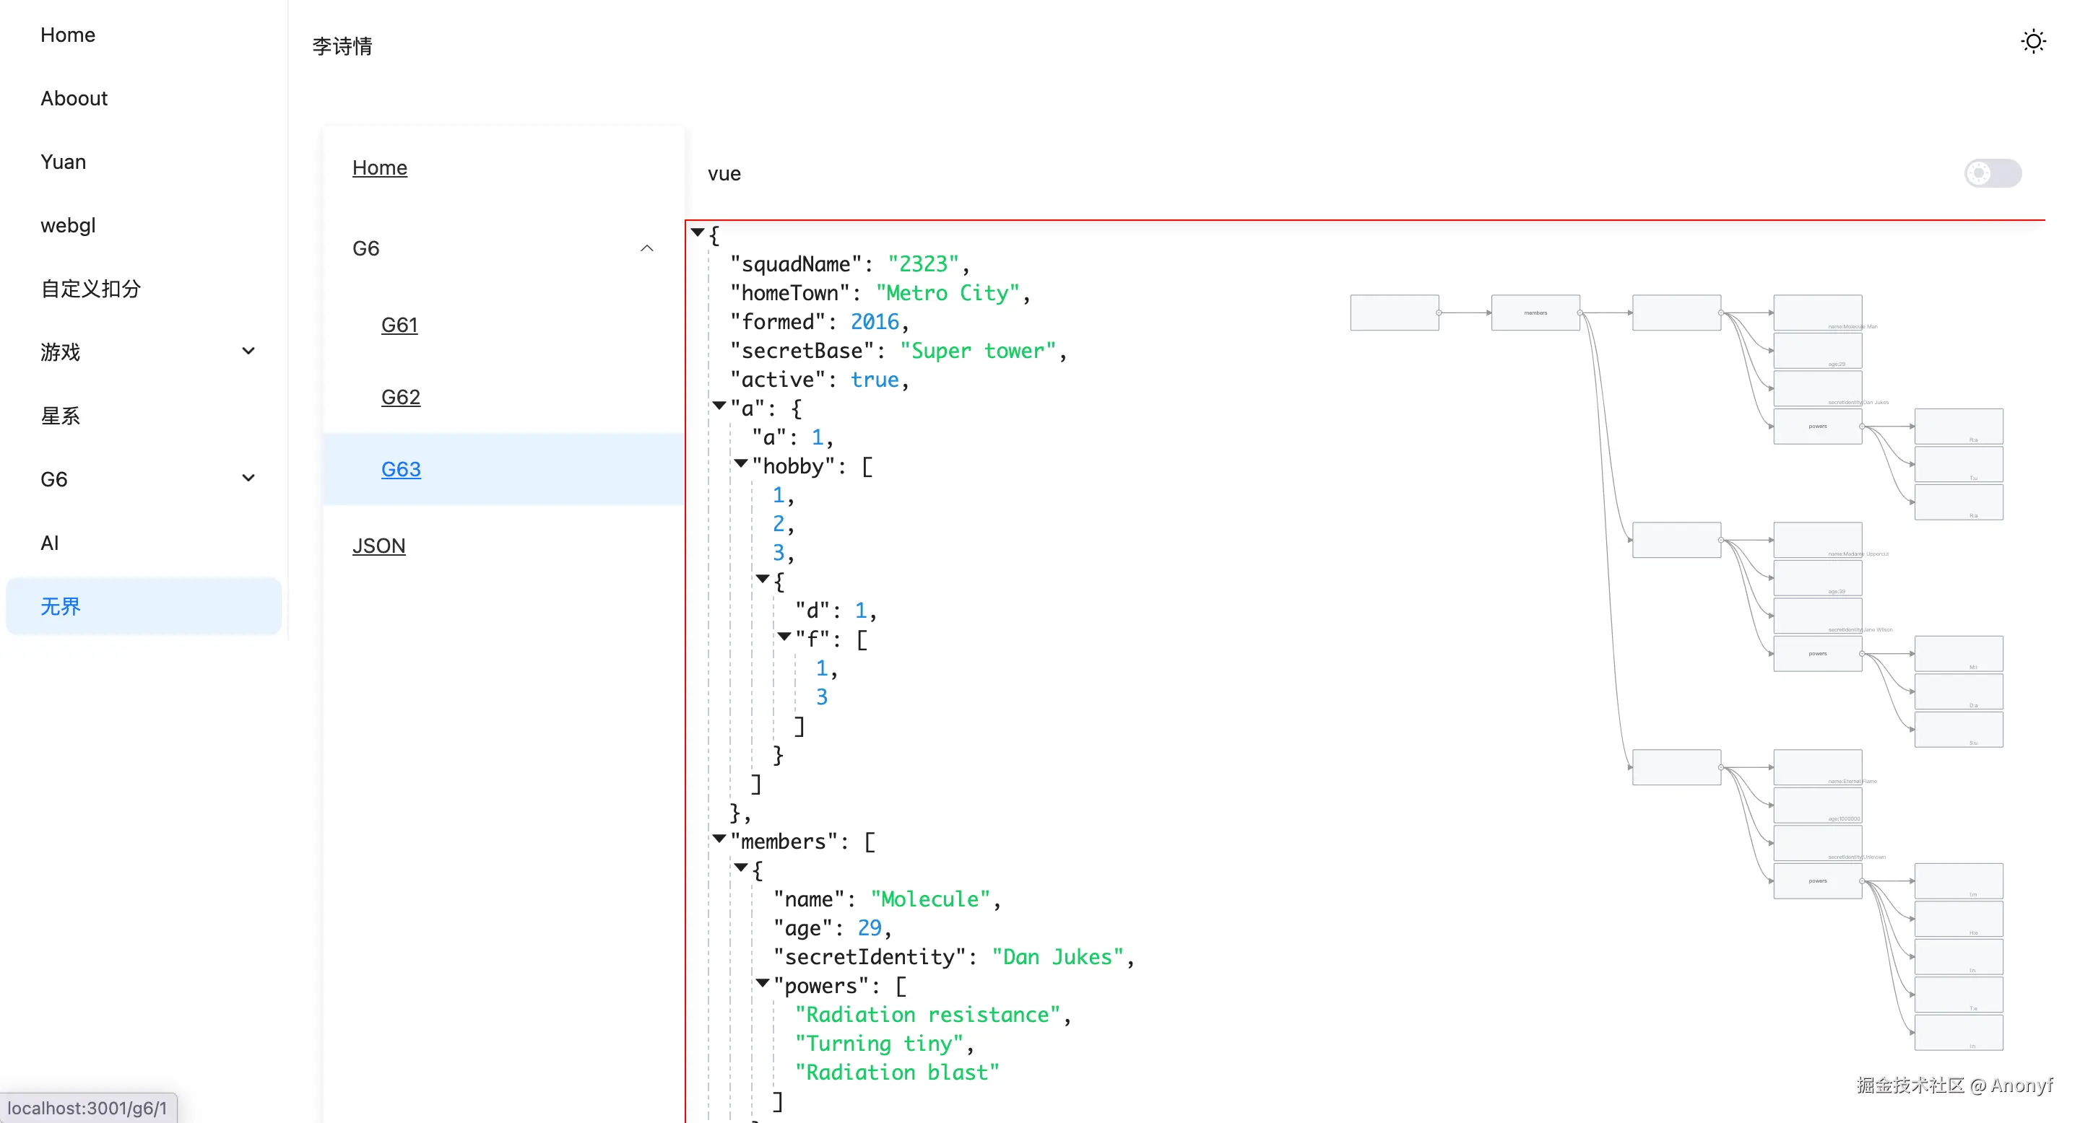This screenshot has width=2080, height=1123.
Task: Toggle the vue switch
Action: tap(1992, 172)
